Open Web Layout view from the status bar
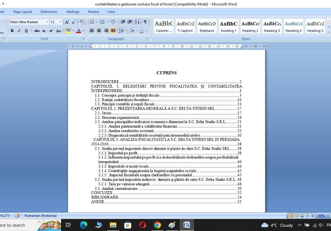 pyautogui.click(x=302, y=216)
